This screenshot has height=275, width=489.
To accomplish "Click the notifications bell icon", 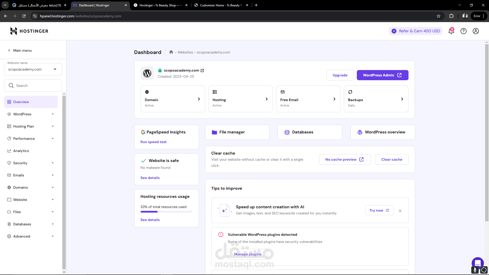I will point(451,31).
